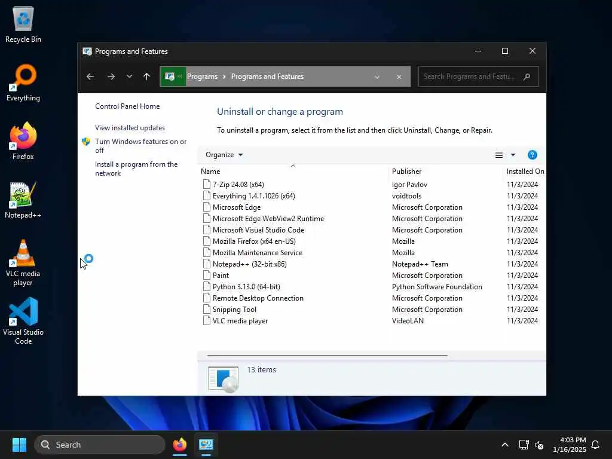Select the Microsoft Edge entry
The image size is (612, 459).
[x=237, y=207]
